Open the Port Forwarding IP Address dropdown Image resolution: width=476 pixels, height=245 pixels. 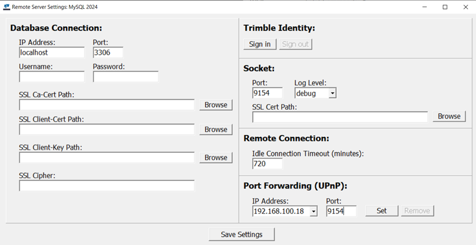(313, 211)
